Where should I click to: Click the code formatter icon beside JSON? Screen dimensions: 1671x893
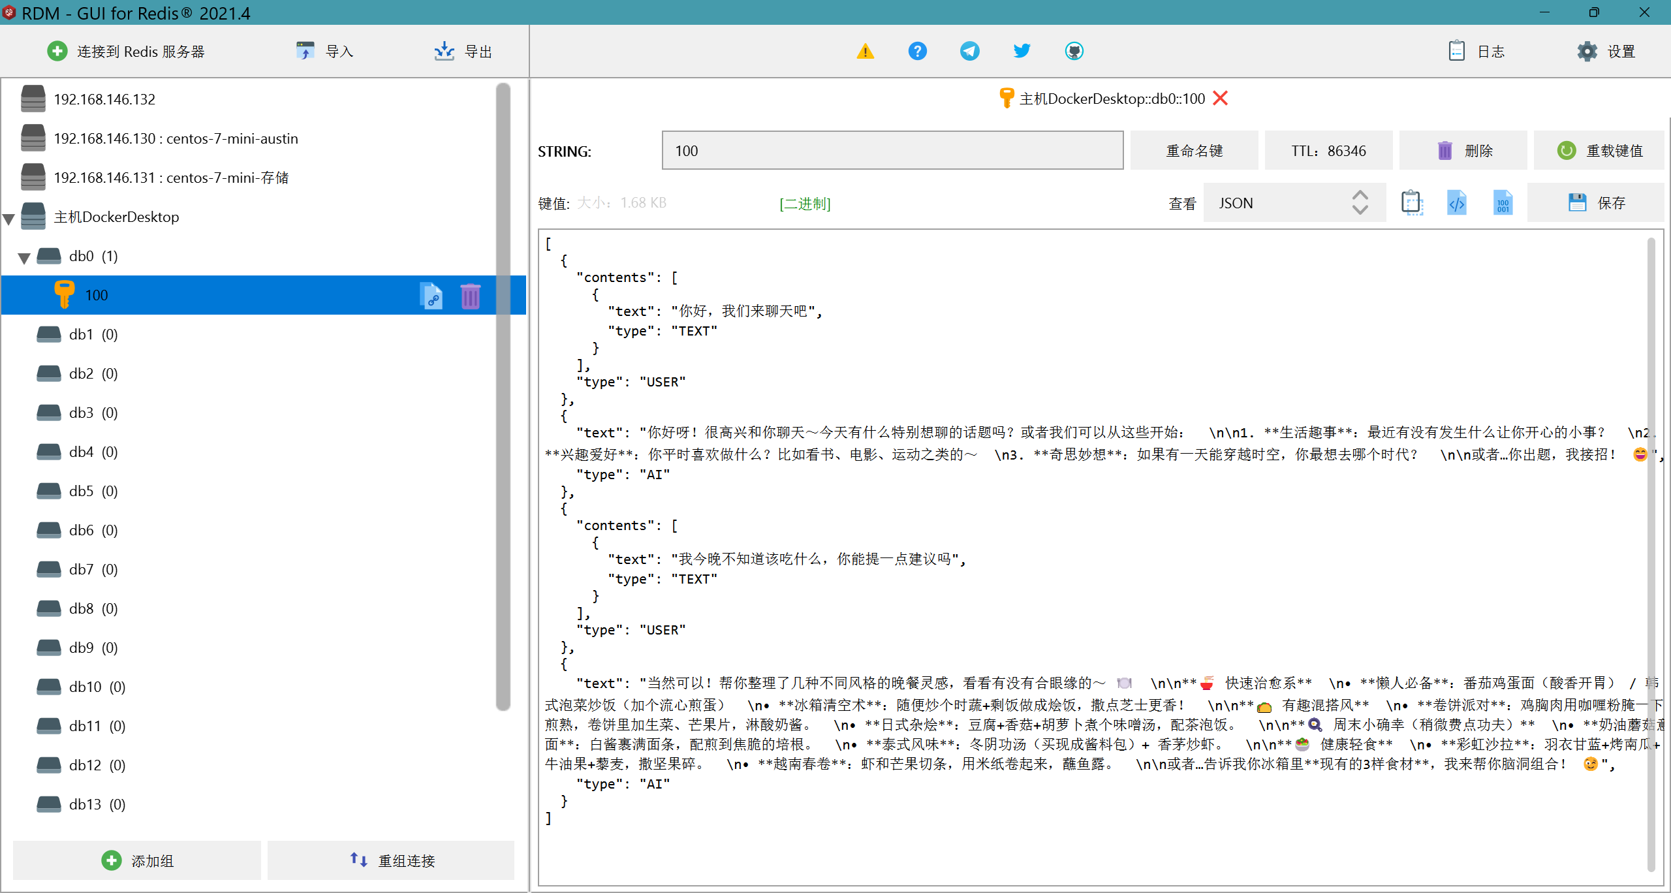pyautogui.click(x=1457, y=203)
